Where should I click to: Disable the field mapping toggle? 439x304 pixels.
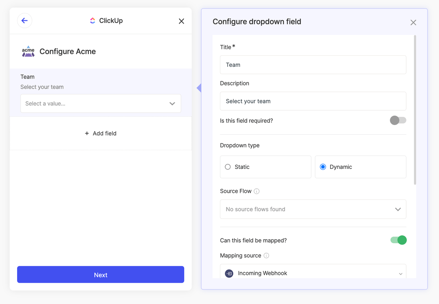tap(398, 240)
